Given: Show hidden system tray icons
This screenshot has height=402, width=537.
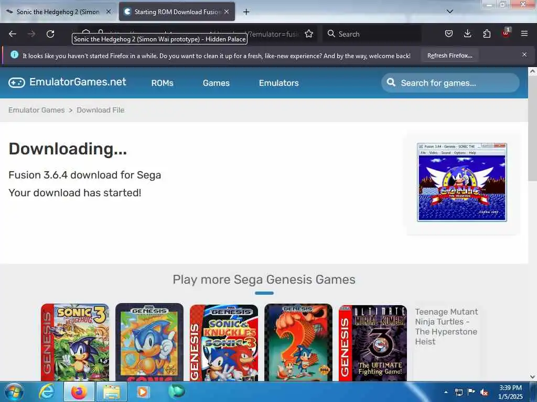Looking at the screenshot, I should [x=446, y=392].
